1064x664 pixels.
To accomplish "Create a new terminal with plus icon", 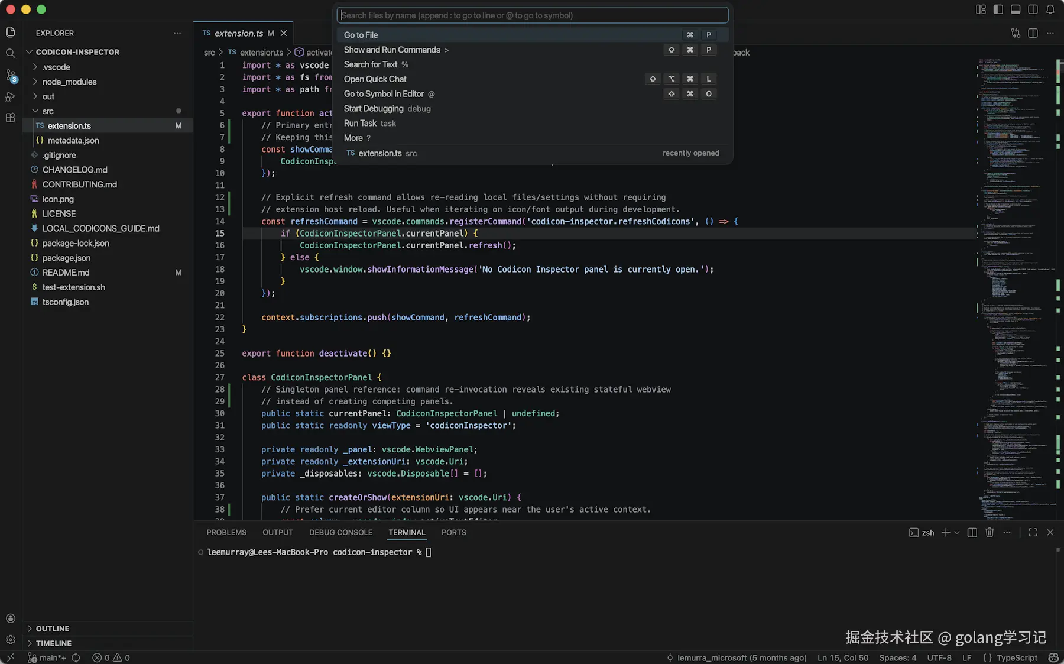I will (x=945, y=533).
